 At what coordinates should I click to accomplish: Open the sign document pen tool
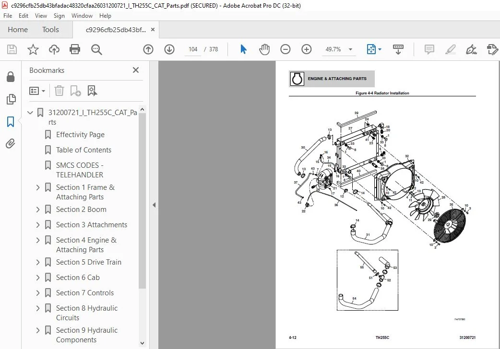click(x=471, y=49)
